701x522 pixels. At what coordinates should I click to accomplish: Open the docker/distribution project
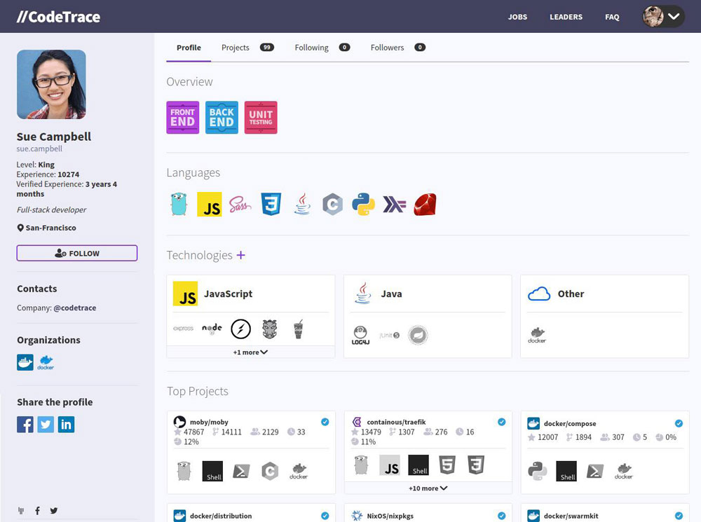pos(220,516)
